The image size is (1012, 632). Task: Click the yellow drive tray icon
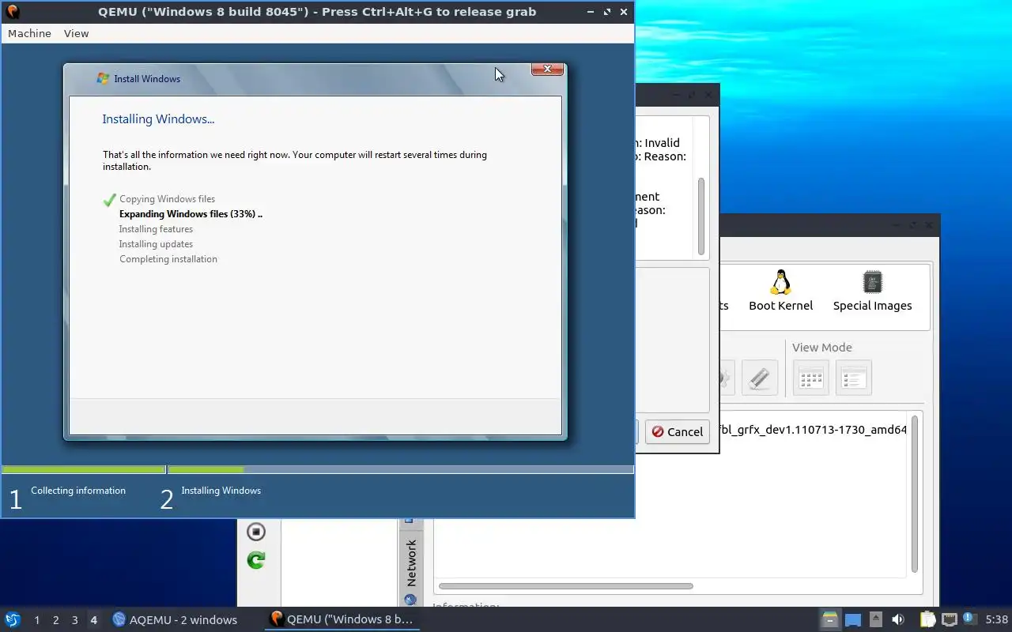click(x=829, y=620)
